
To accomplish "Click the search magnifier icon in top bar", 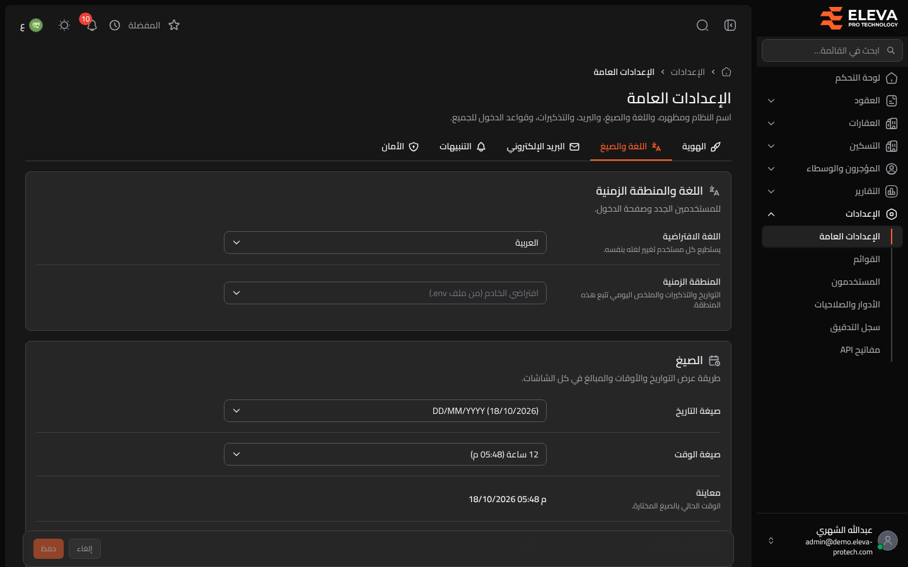I will (702, 25).
